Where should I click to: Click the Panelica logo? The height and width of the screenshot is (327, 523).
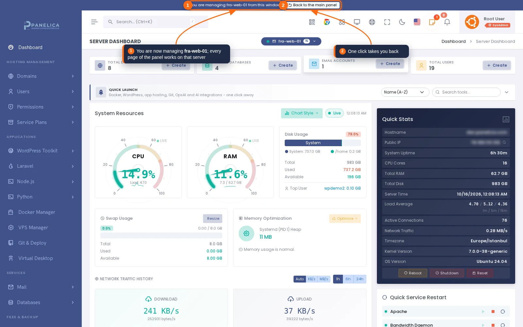coord(42,25)
